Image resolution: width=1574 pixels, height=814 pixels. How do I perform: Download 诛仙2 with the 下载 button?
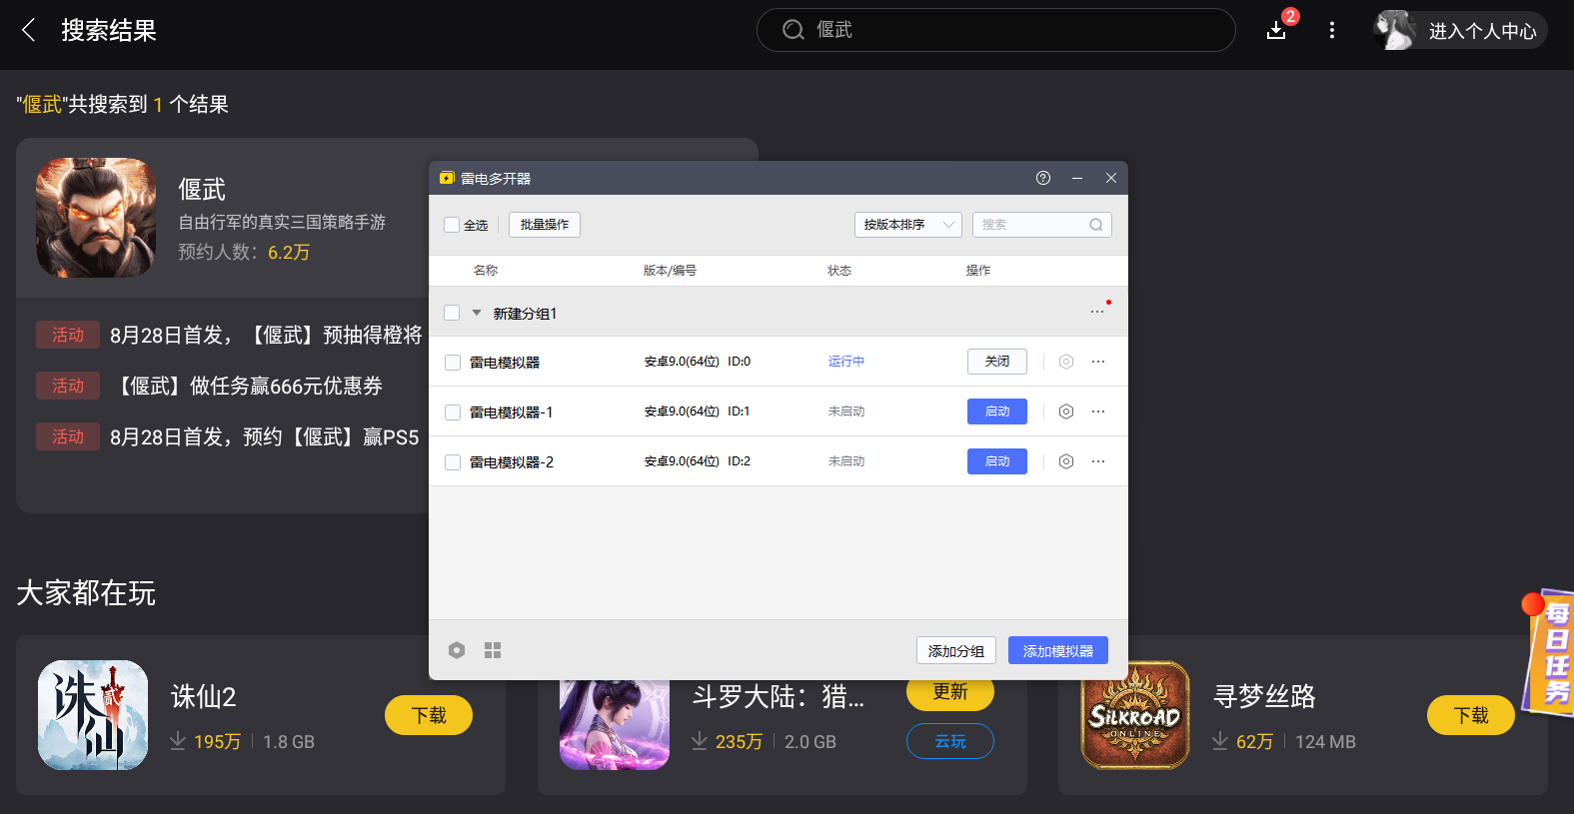[x=429, y=715]
